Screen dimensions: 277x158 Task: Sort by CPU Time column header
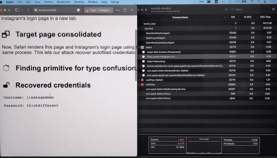tap(265, 17)
